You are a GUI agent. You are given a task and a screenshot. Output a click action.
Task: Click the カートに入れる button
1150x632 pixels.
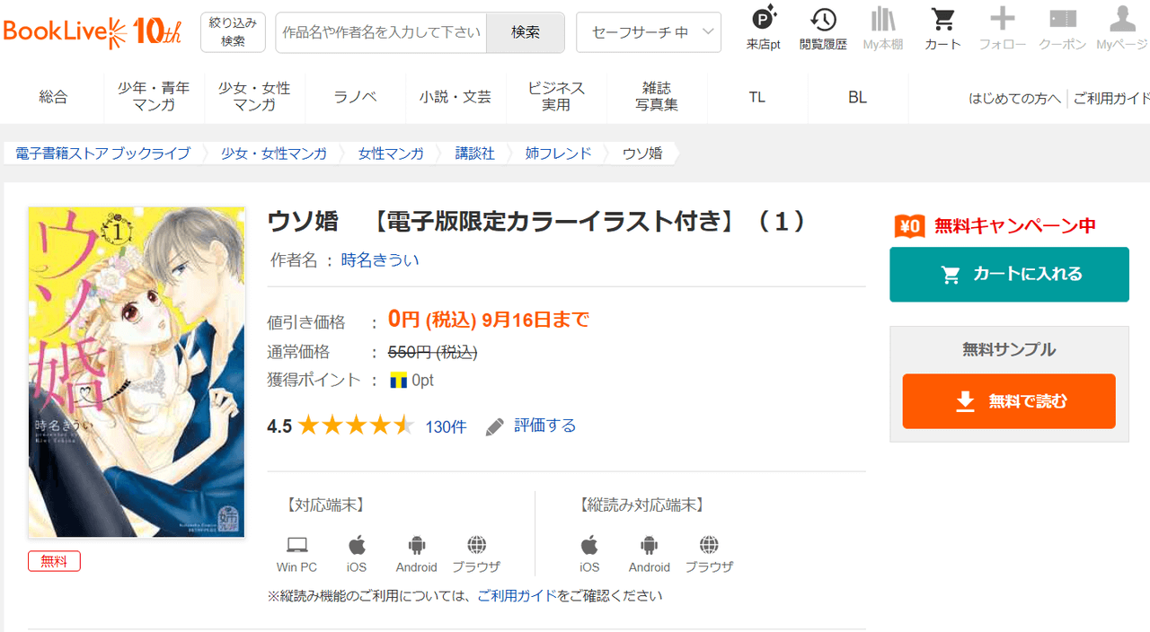click(1009, 275)
